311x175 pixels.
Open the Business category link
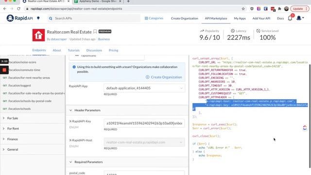coord(104,39)
